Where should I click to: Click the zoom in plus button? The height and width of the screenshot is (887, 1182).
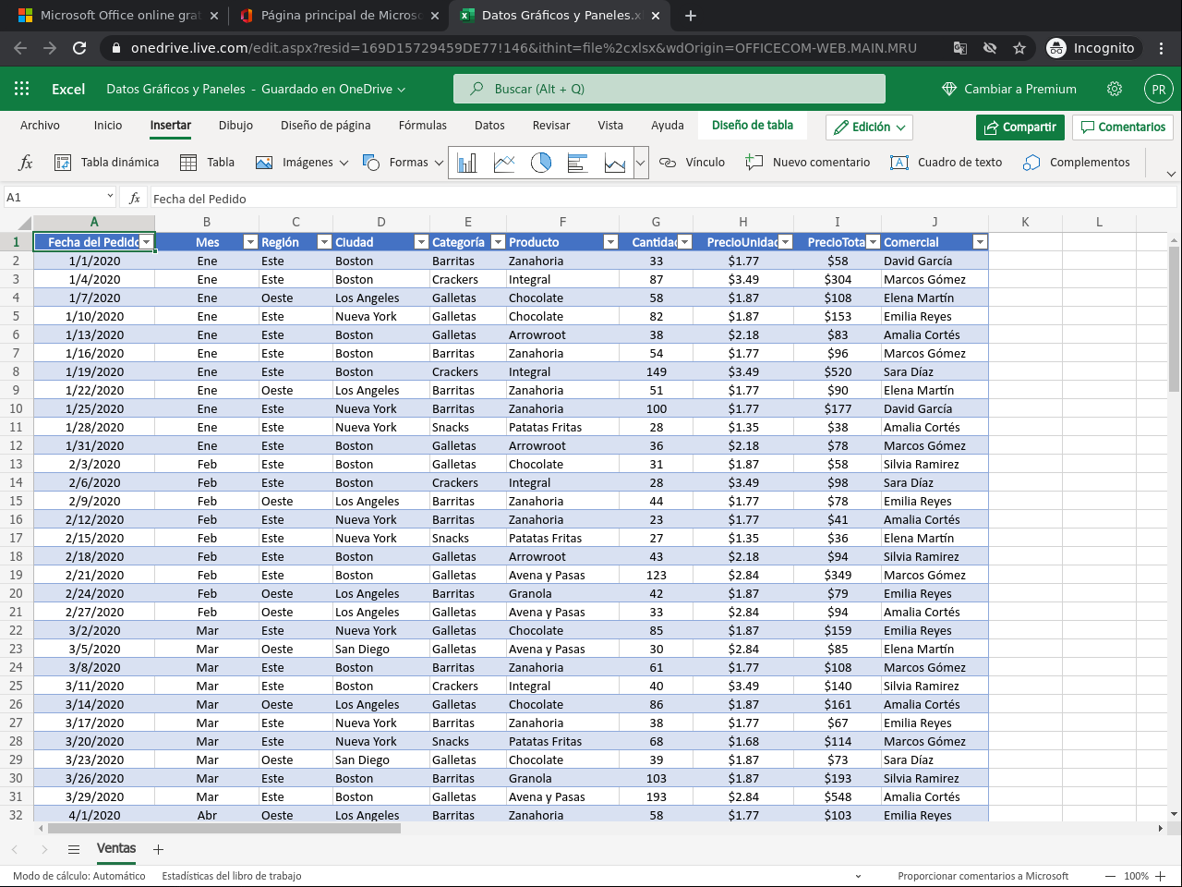(1161, 876)
